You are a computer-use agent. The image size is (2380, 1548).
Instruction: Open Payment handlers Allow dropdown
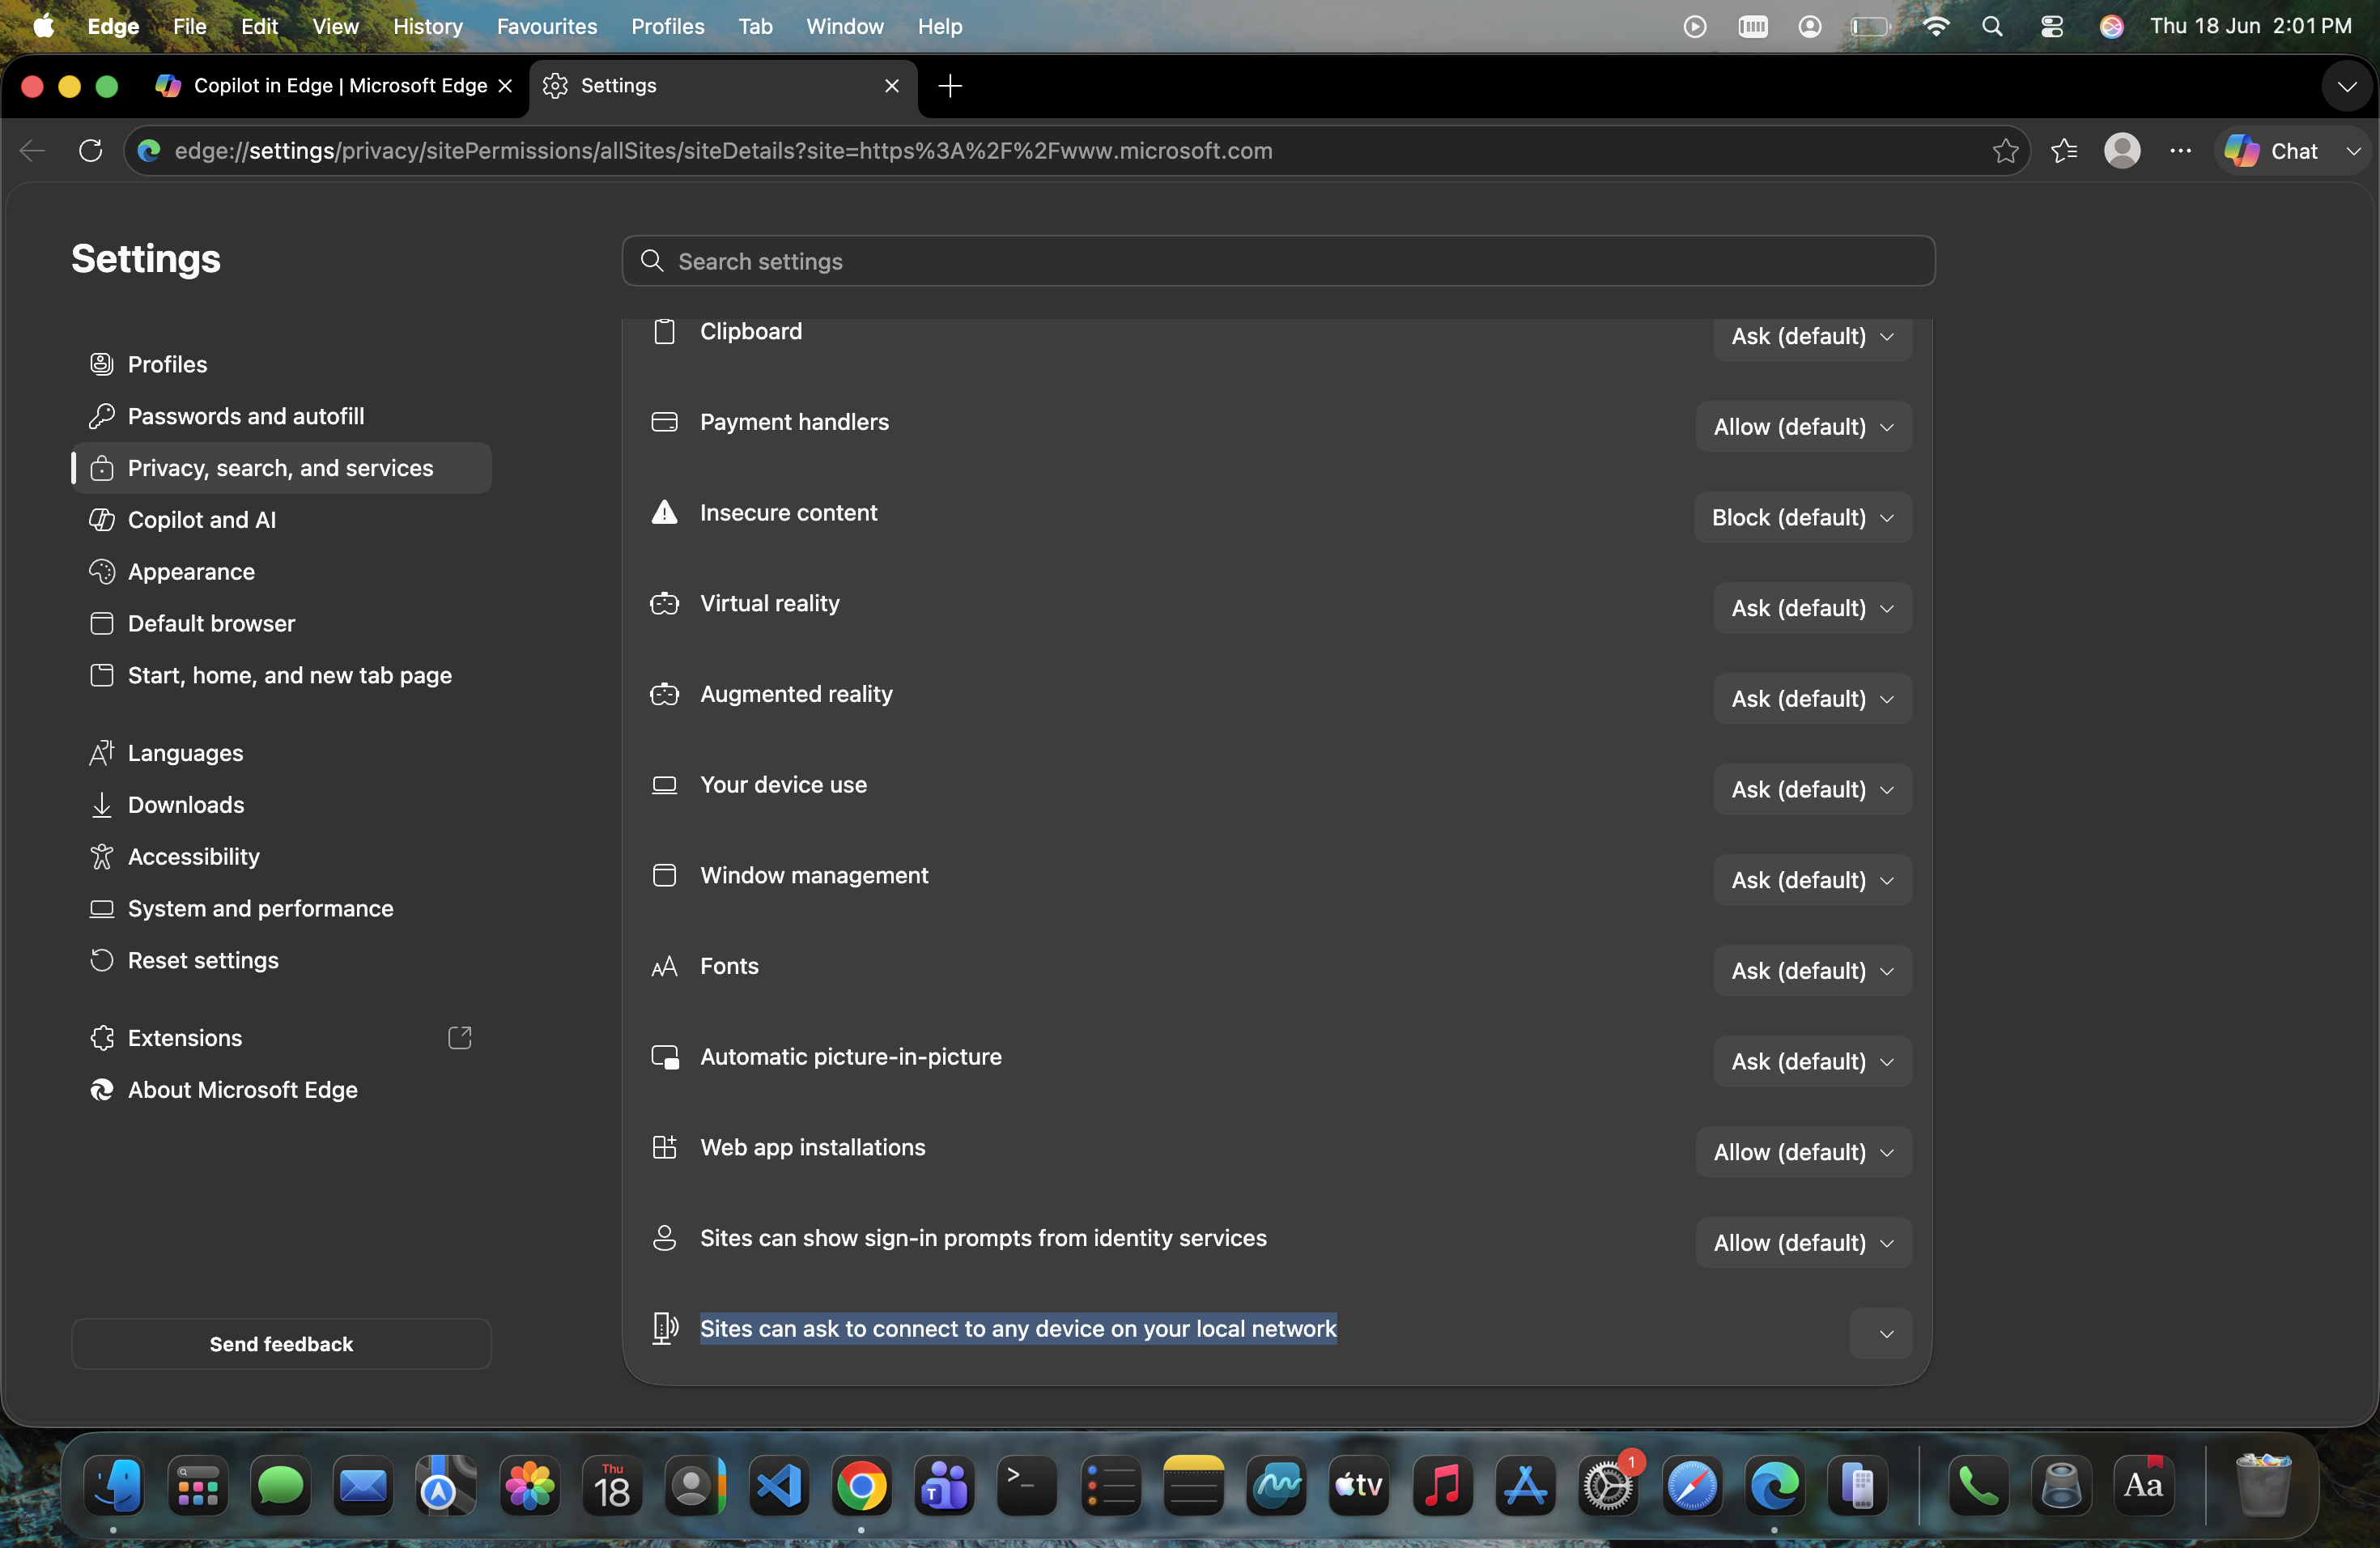(x=1803, y=427)
